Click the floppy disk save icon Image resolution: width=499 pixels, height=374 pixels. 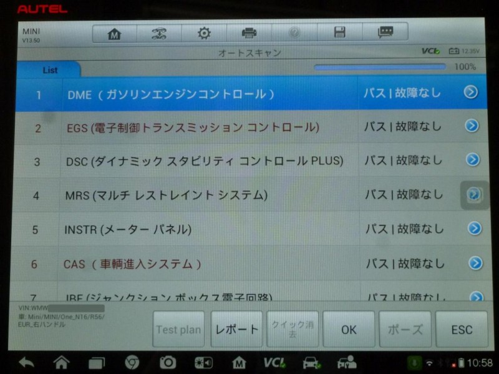339,32
